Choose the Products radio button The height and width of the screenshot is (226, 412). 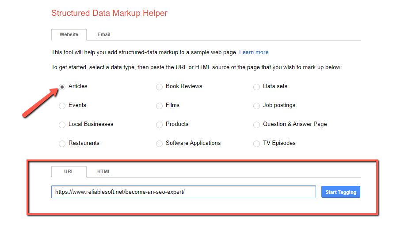[159, 125]
